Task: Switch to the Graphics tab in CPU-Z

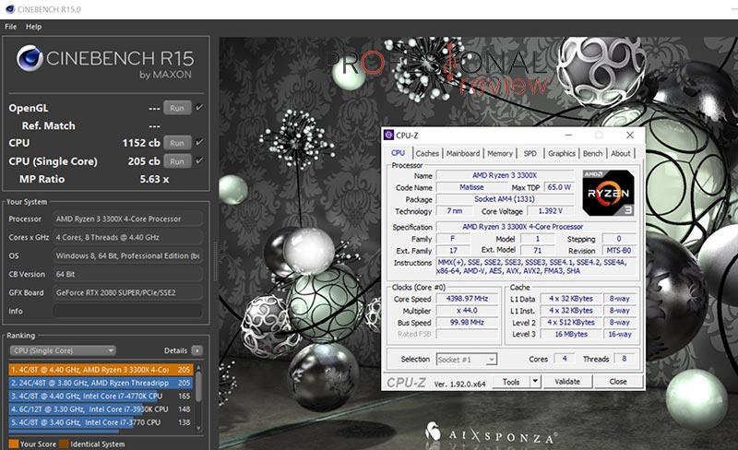Action: 562,153
